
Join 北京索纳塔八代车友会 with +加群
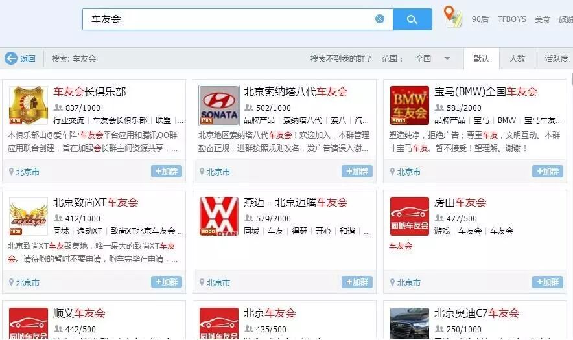tap(357, 171)
